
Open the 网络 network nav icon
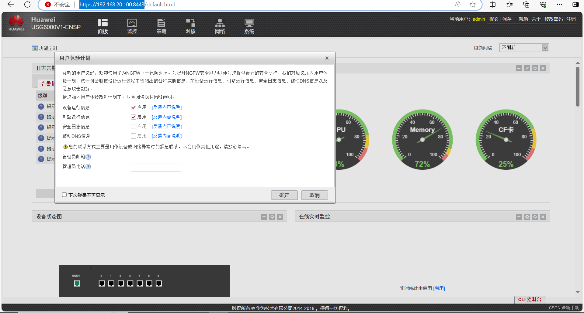(x=220, y=26)
